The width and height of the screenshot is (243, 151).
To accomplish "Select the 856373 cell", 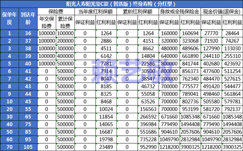I will [x=190, y=71].
